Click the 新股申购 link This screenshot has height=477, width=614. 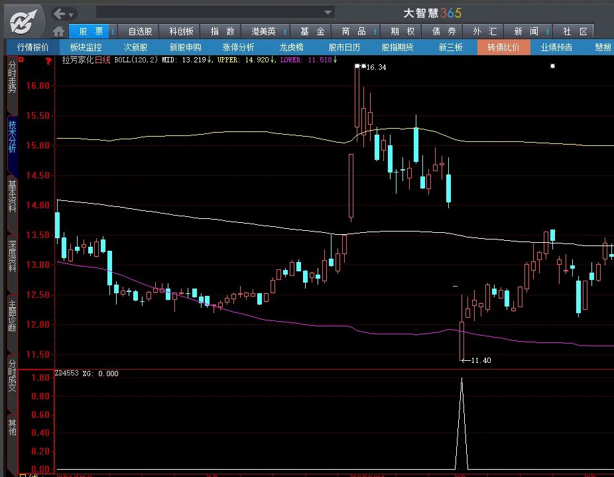[185, 47]
